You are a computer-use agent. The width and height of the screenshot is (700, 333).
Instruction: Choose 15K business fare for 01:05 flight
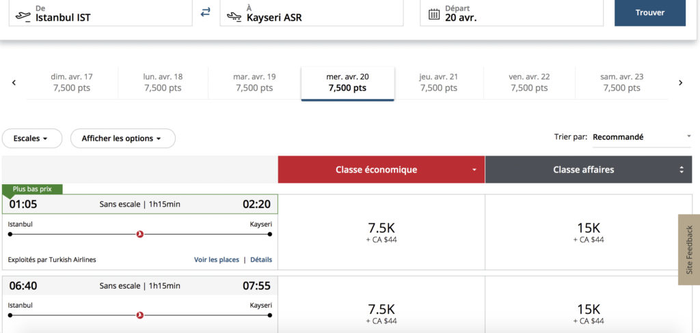click(x=589, y=232)
